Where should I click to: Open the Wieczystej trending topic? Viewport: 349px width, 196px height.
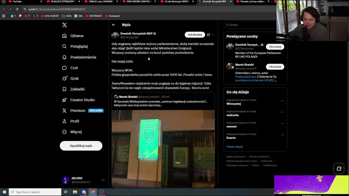pos(234,104)
